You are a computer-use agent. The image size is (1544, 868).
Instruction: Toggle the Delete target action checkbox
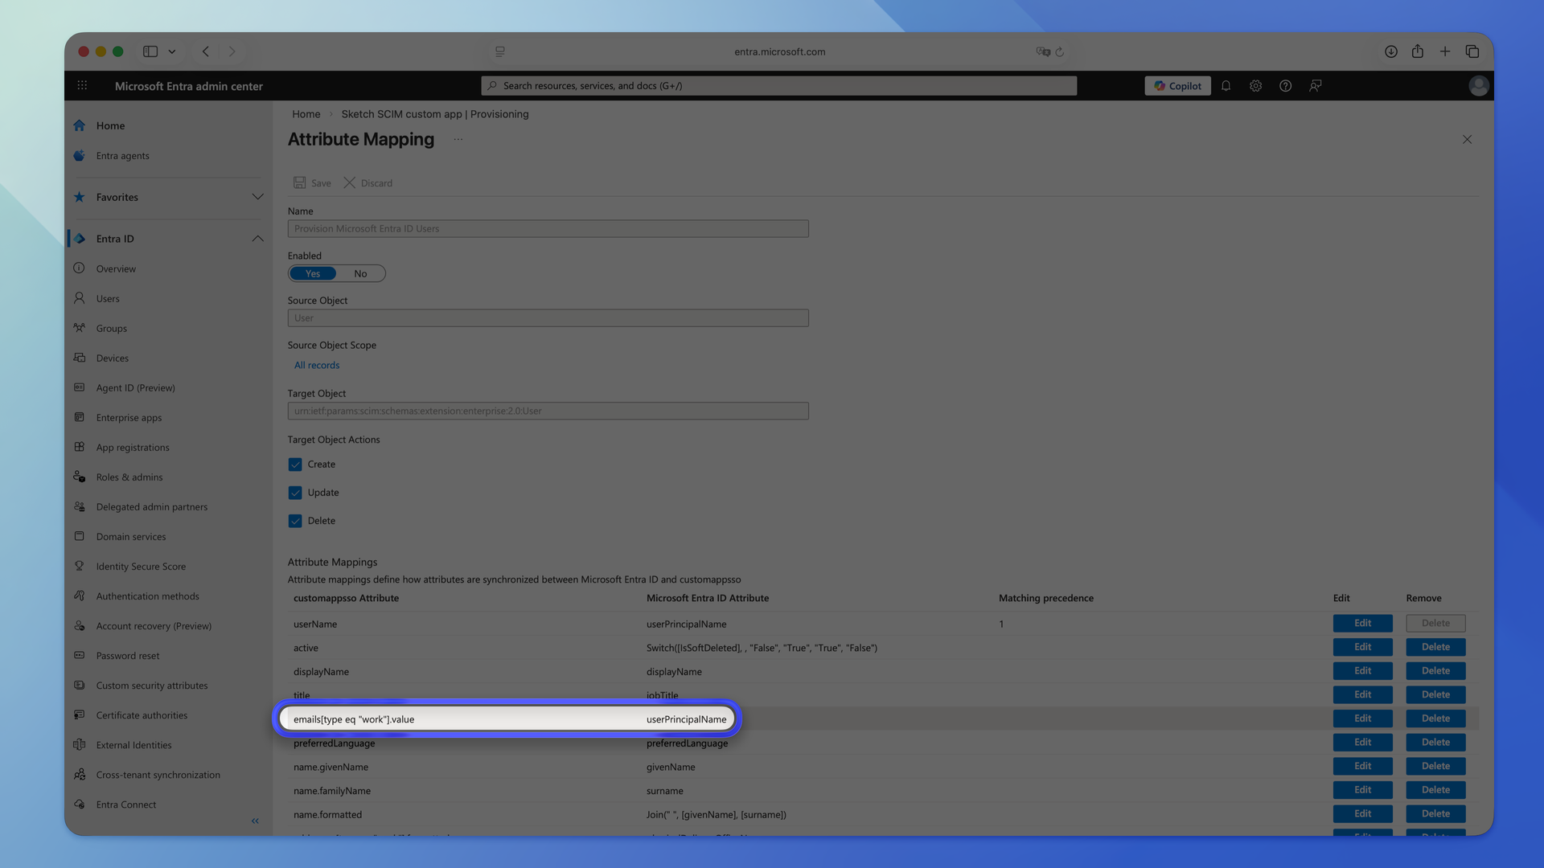coord(295,521)
